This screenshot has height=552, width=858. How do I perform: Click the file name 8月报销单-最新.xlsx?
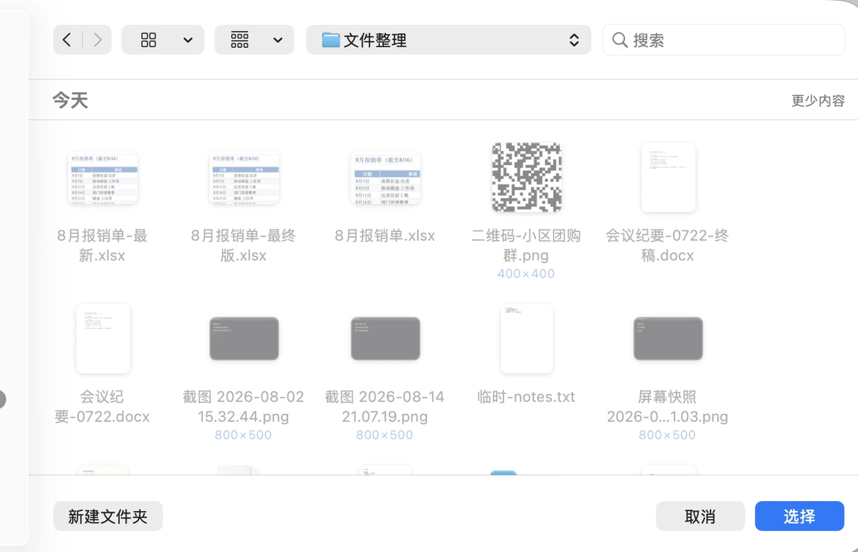103,245
